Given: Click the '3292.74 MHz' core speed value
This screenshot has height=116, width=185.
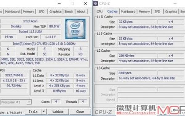Looking at the screenshot, I should tap(14, 75).
